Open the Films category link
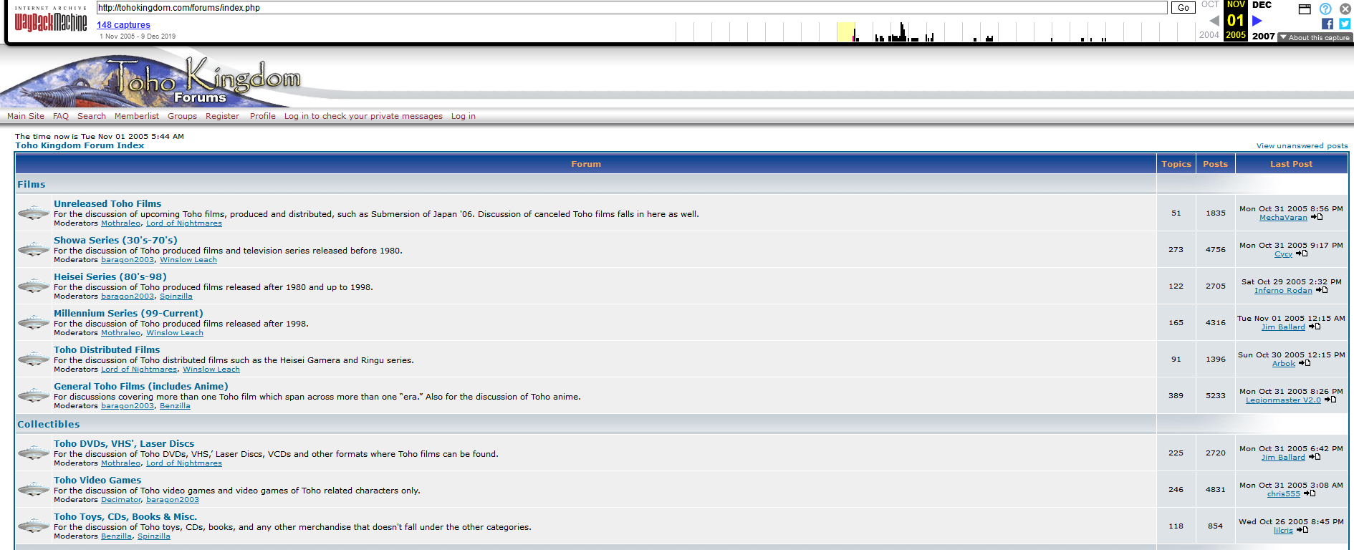Image resolution: width=1354 pixels, height=550 pixels. (32, 185)
